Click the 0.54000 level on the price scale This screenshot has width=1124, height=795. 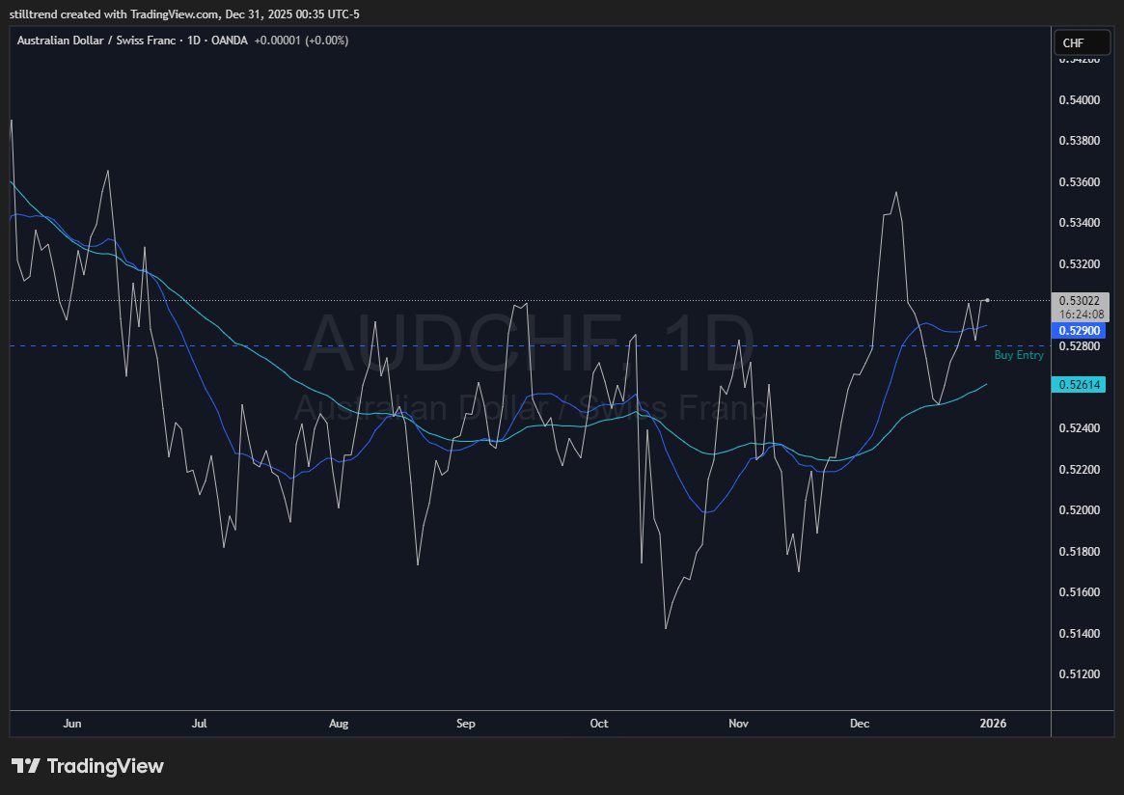coord(1080,99)
